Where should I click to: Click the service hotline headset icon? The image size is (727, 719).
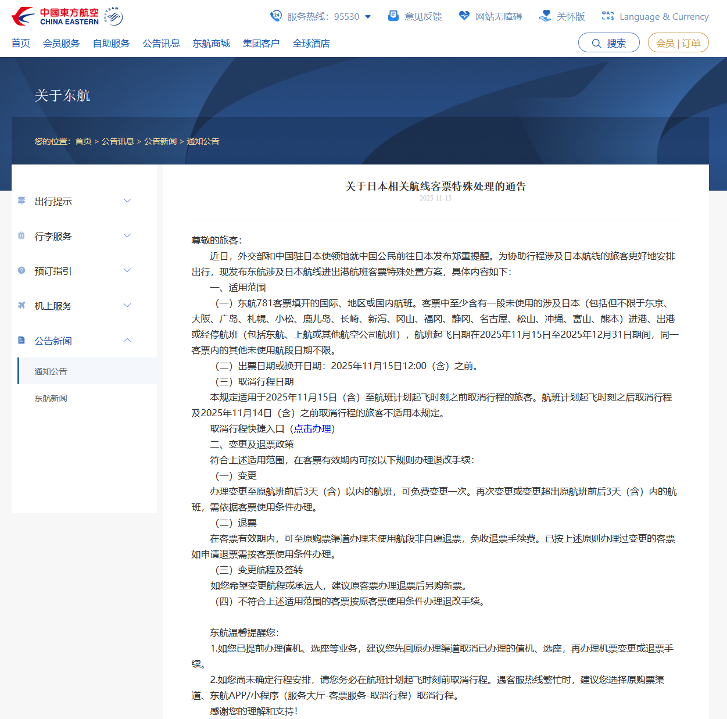click(x=275, y=16)
